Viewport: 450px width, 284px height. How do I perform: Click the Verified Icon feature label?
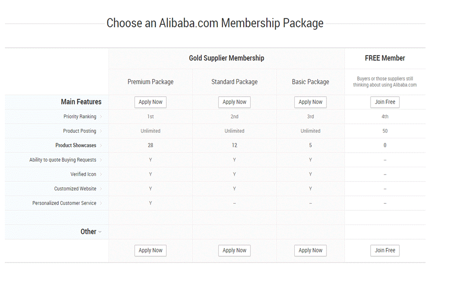[x=83, y=175]
